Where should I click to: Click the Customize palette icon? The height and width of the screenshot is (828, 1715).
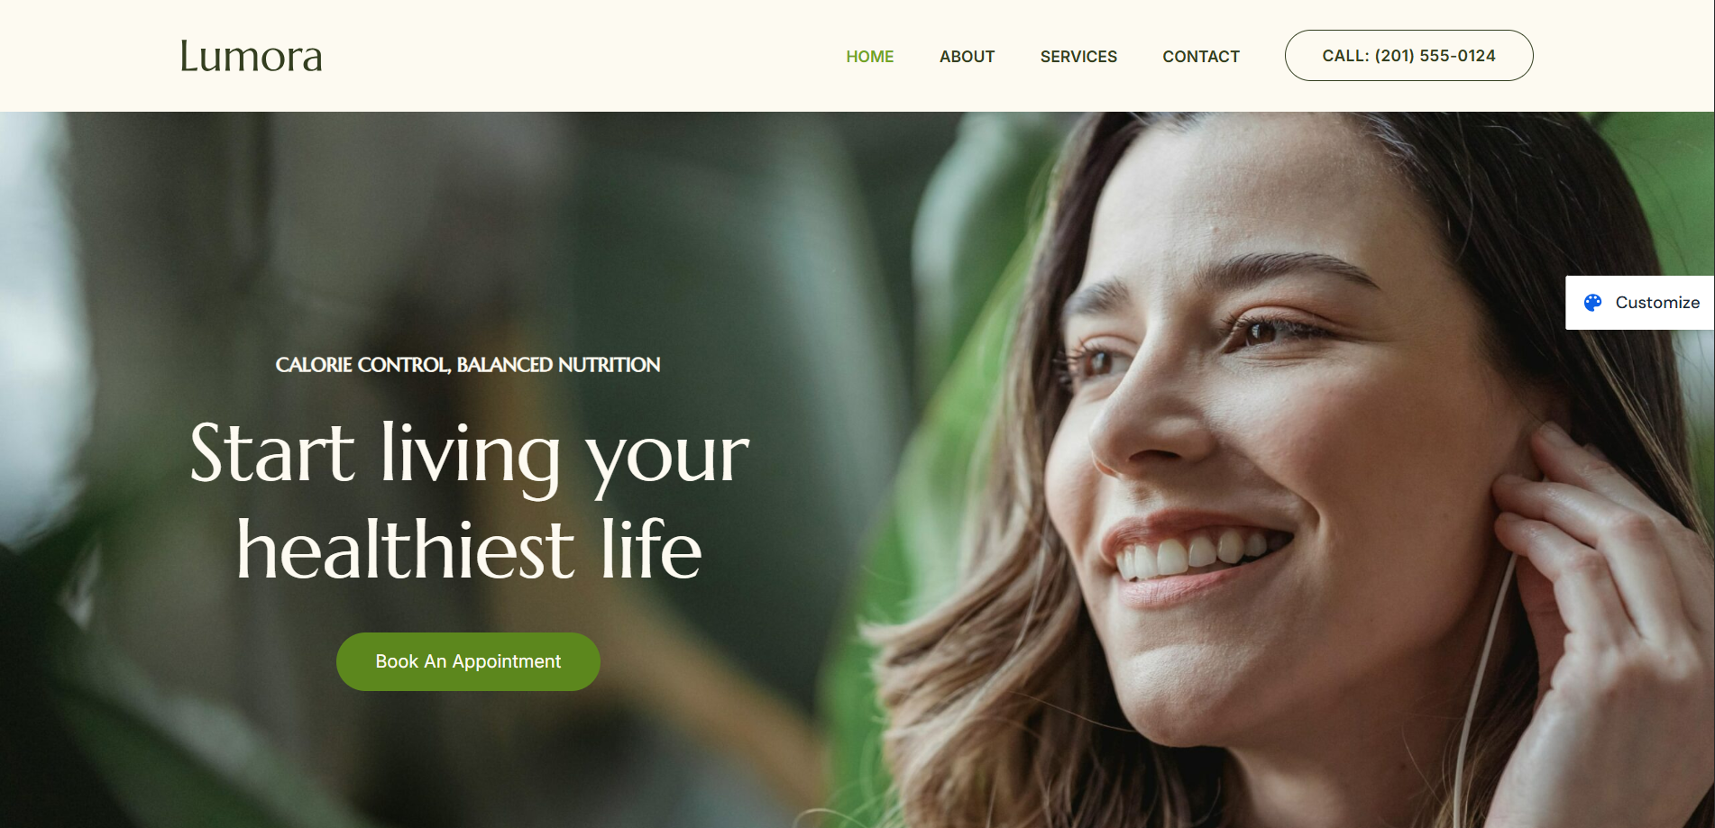pyautogui.click(x=1592, y=303)
